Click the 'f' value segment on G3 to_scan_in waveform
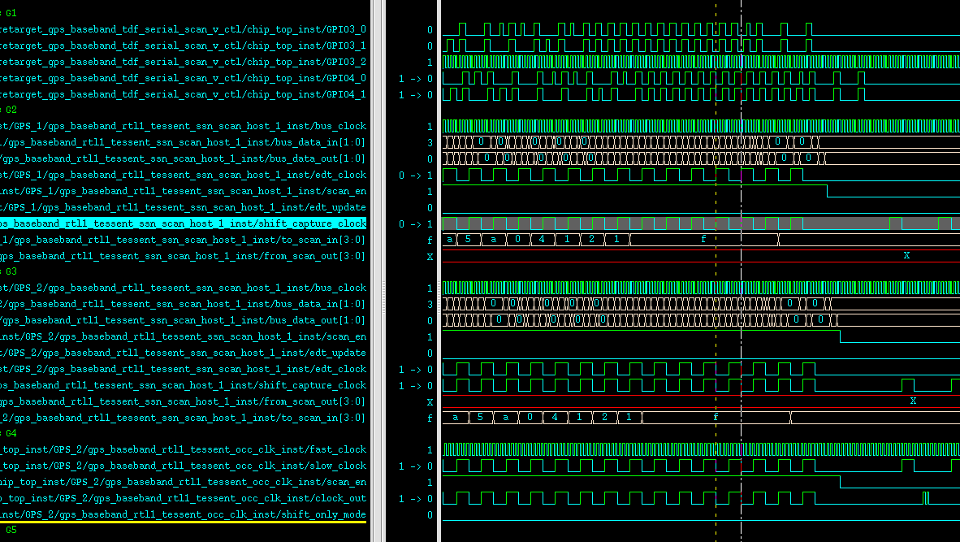Image resolution: width=960 pixels, height=542 pixels. pyautogui.click(x=716, y=418)
